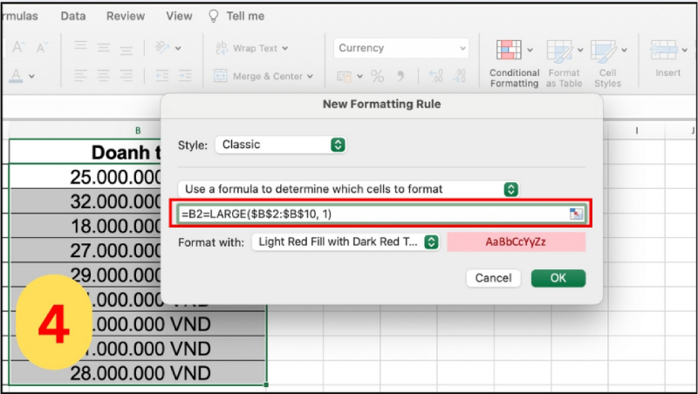Align text to top

coord(80,47)
